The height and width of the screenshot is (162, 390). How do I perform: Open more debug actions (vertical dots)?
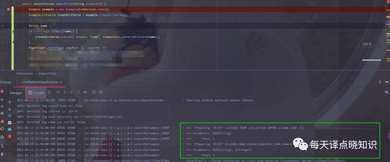2,146
